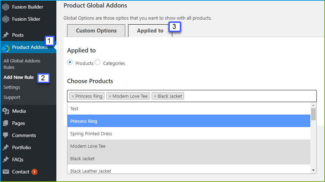Click the Fusion Builder icon in sidebar
Screen dimensions: 325x182
(x=6, y=7)
